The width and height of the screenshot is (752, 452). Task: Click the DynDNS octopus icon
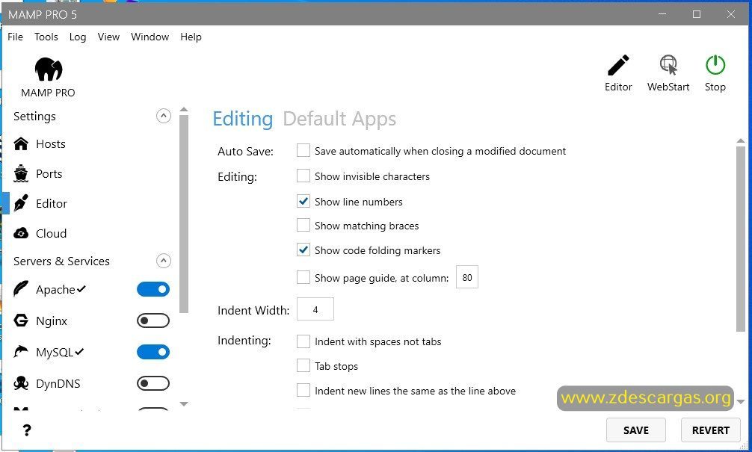[x=21, y=383]
